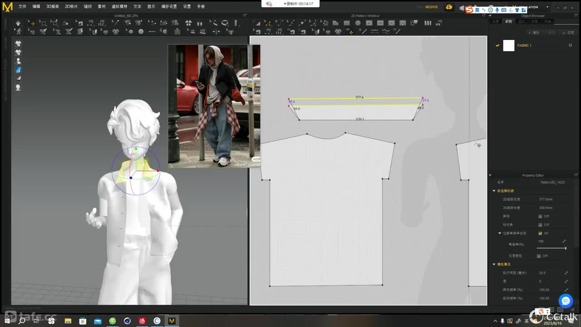Toggle bottom head display icon in 3D view
Screen dimensions: 581x327
(x=18, y=87)
